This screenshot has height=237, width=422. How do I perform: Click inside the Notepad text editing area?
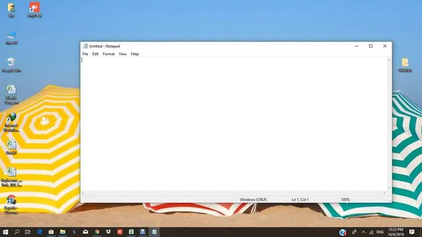click(234, 124)
